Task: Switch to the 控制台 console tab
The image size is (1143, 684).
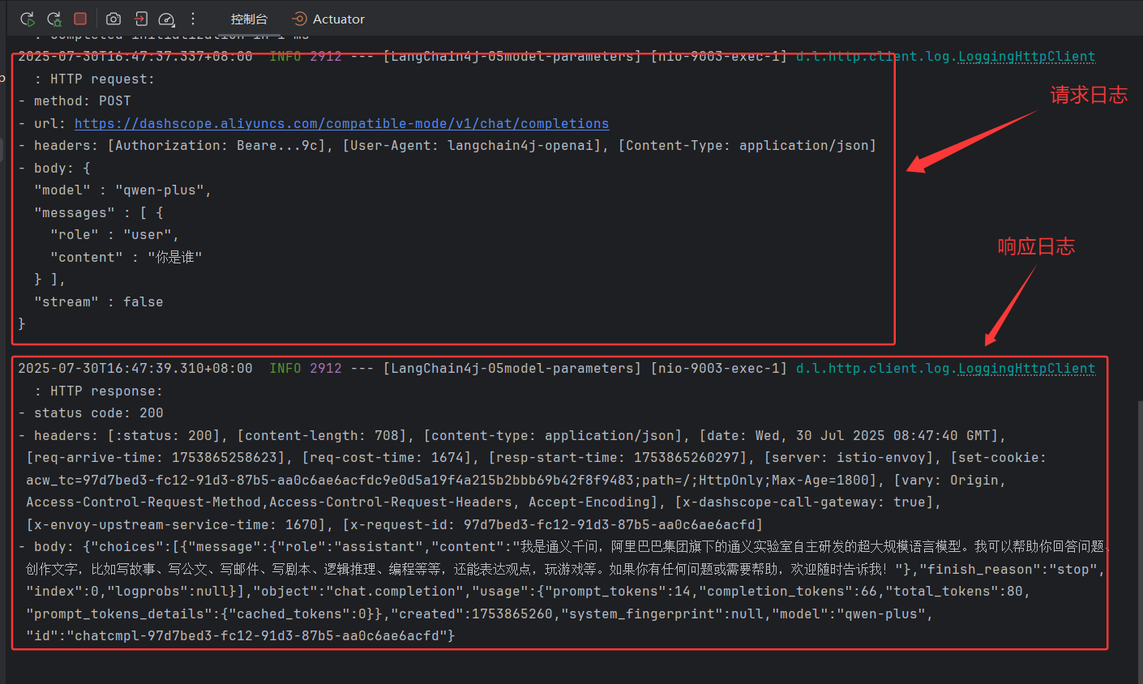Action: click(248, 19)
